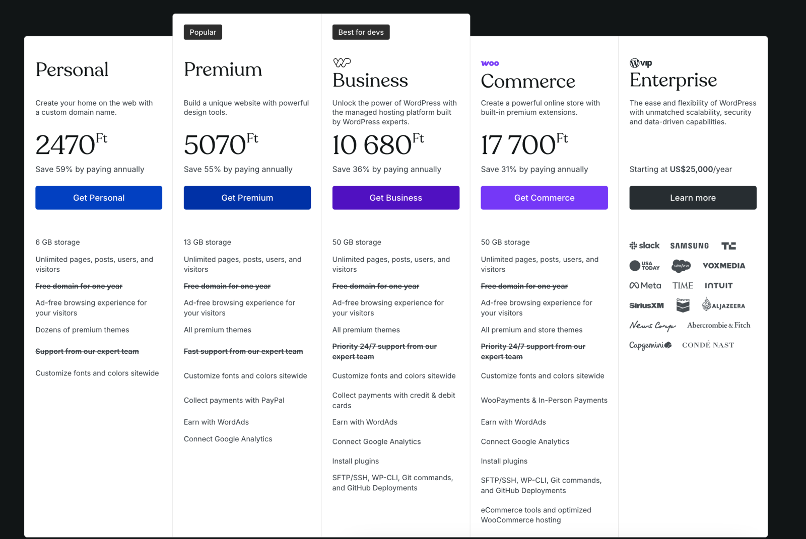Screen dimensions: 806x539
Task: Click the Popular badge on Premium
Action: tap(203, 32)
